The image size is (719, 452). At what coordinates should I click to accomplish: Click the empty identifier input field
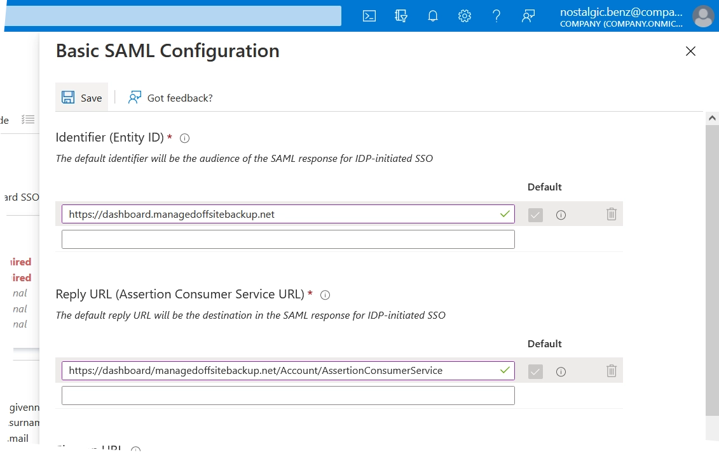288,239
